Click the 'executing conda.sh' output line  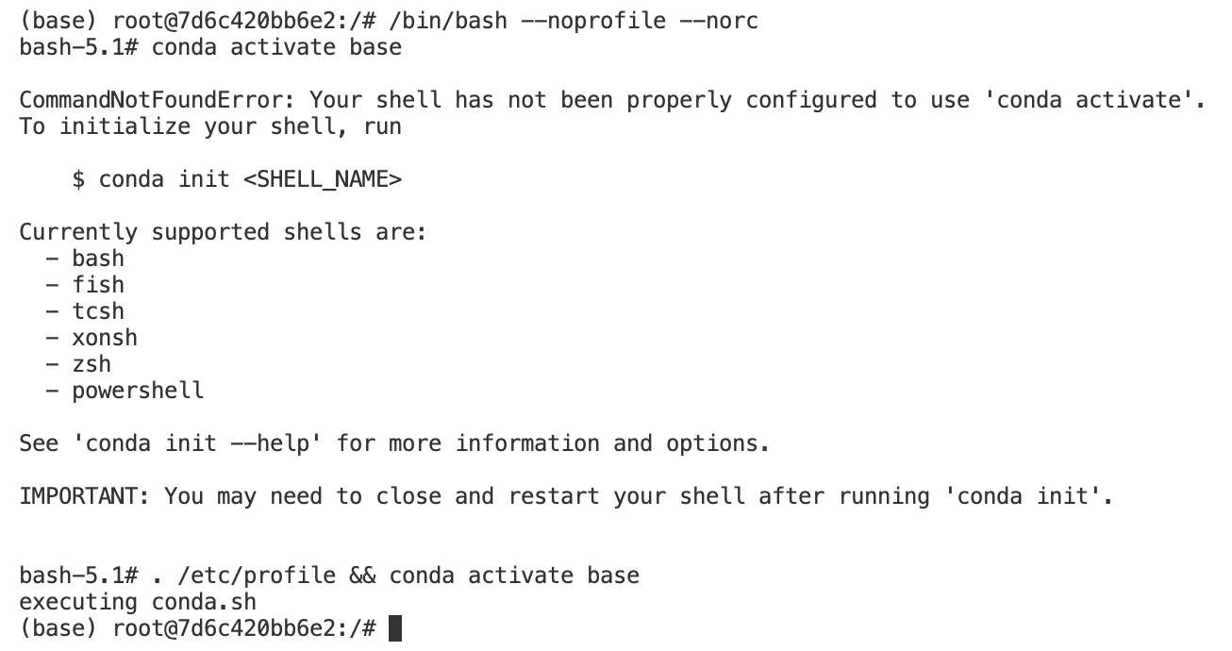[138, 602]
